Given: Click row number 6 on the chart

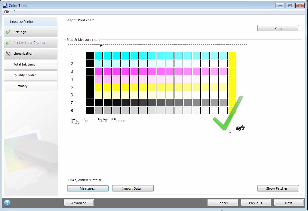Looking at the screenshot, I should pos(72,95).
